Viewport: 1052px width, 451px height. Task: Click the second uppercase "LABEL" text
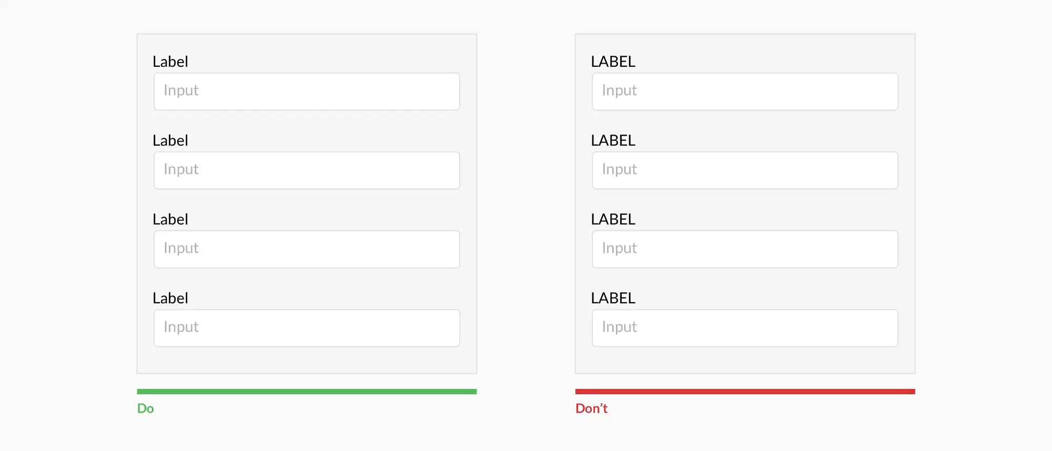pos(613,140)
